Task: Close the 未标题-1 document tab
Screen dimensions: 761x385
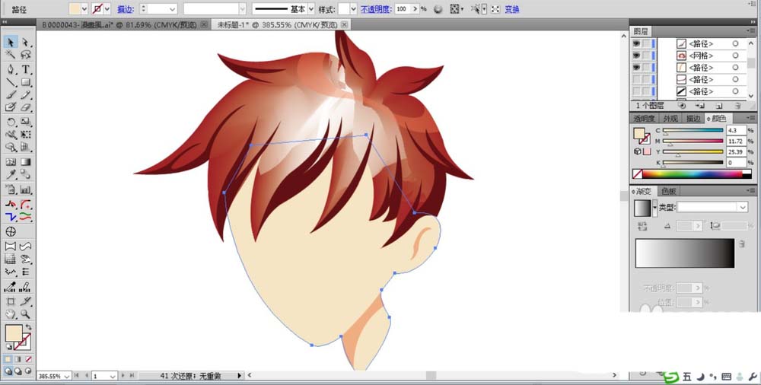Action: click(x=344, y=24)
